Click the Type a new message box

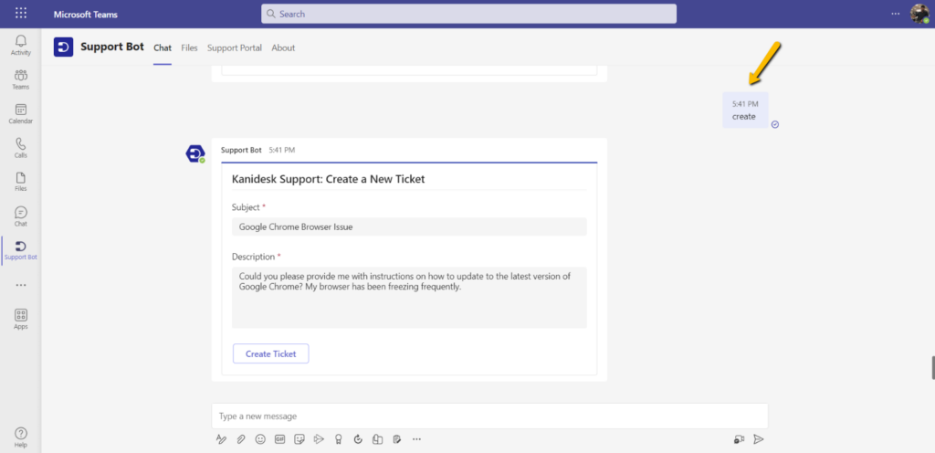[x=489, y=416]
